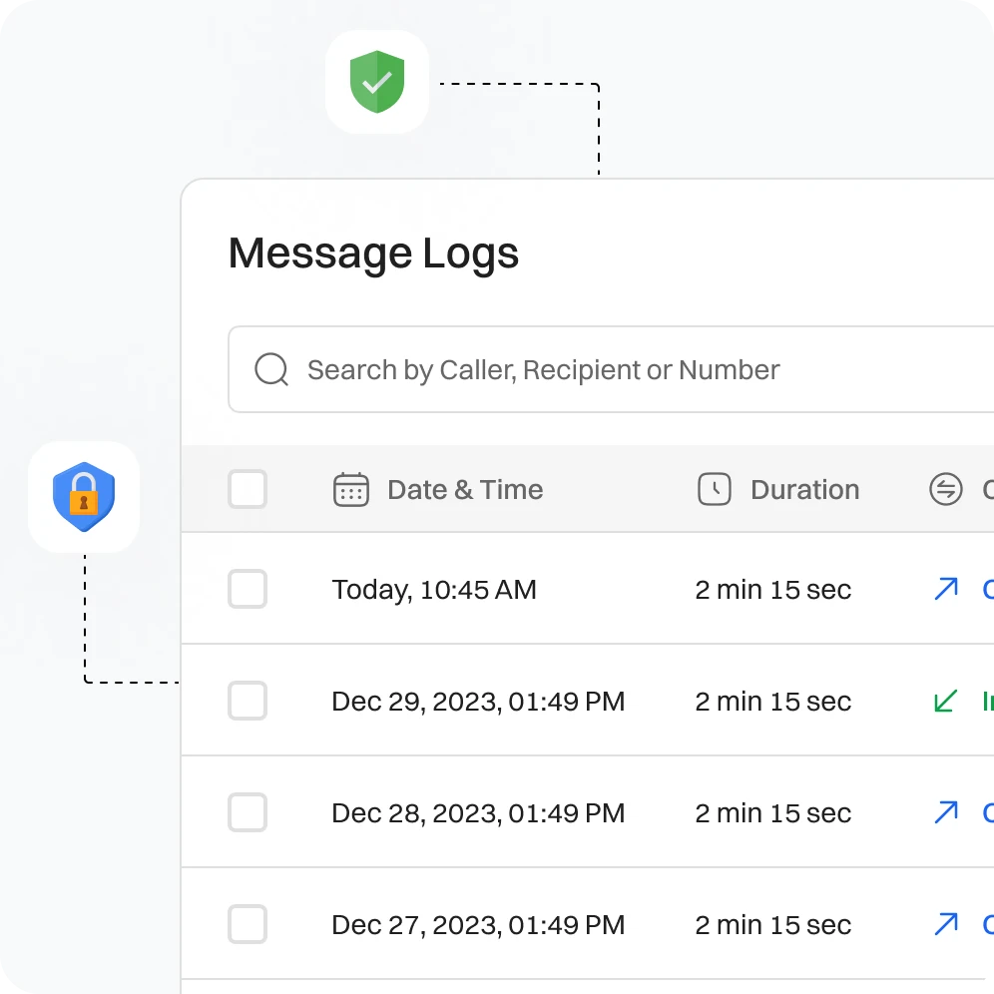
Task: Click the clock icon beside Duration
Action: tap(714, 490)
